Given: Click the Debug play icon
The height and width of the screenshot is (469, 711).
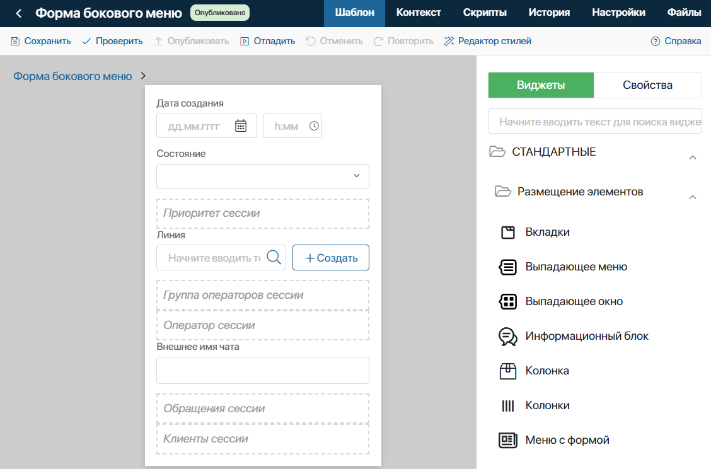Looking at the screenshot, I should coord(245,41).
